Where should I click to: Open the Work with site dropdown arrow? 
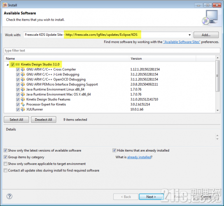[189, 35]
